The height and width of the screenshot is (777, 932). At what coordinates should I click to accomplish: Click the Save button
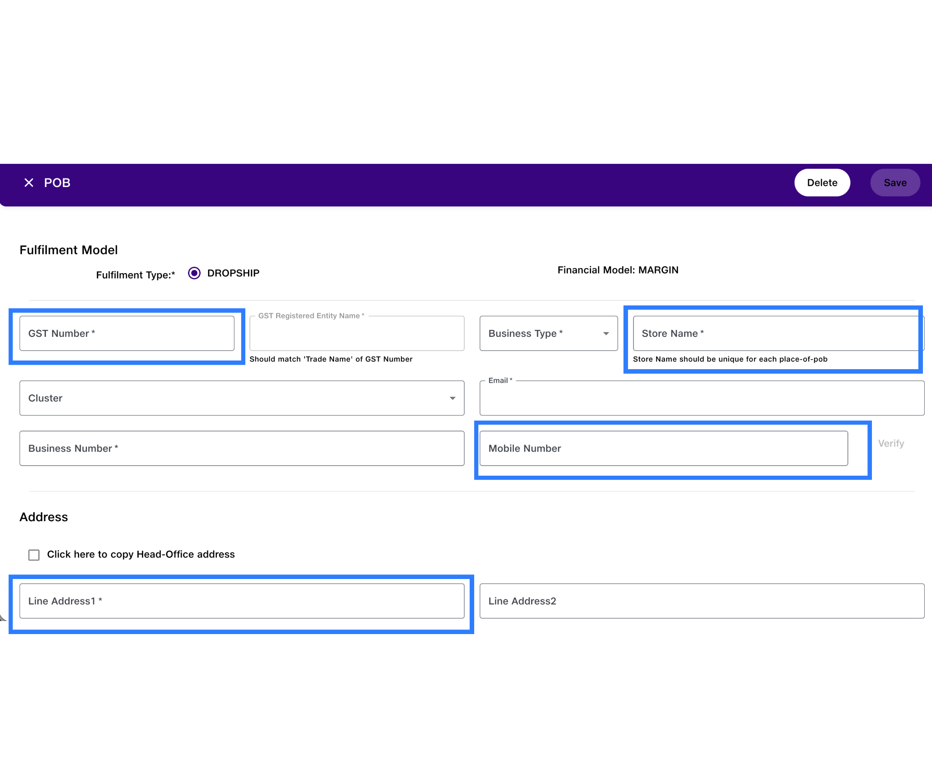click(x=895, y=183)
